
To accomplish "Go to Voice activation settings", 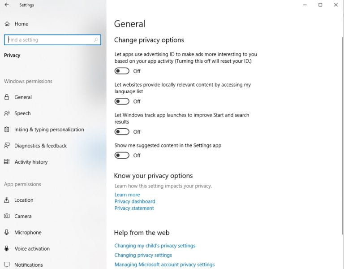I will [32, 248].
